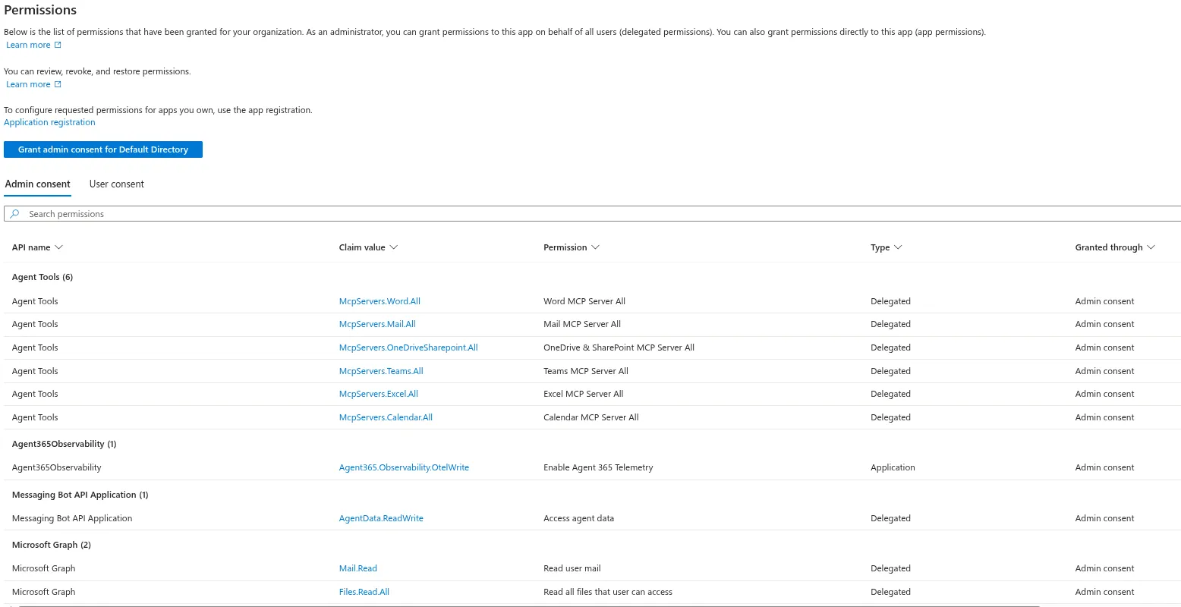The width and height of the screenshot is (1181, 607).
Task: Open Granted through column sort chevron
Action: [1151, 247]
